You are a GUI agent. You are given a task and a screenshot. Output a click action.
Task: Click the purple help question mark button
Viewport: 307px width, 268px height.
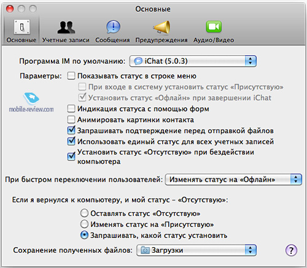click(x=291, y=250)
